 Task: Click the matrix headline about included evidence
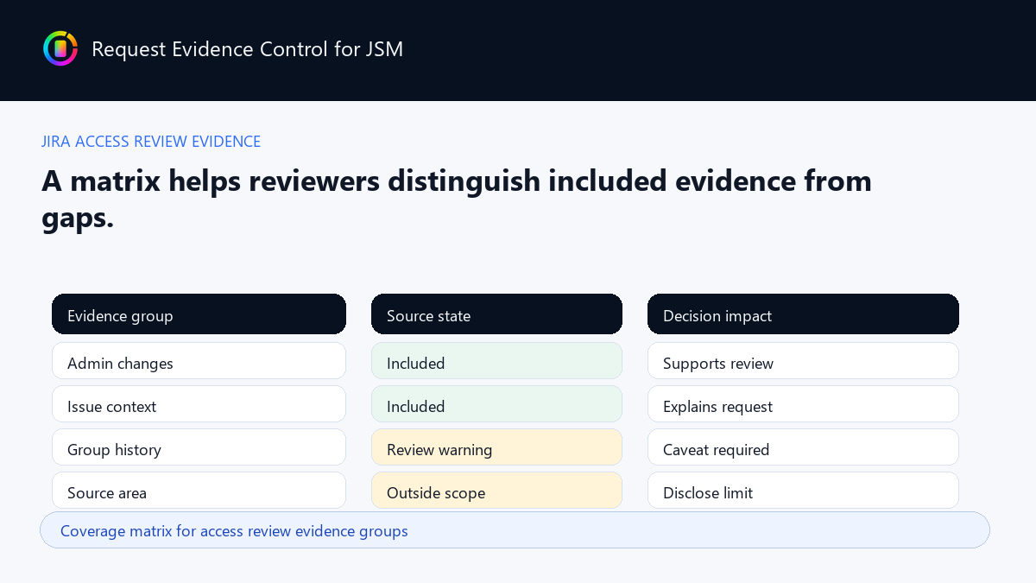pos(457,199)
